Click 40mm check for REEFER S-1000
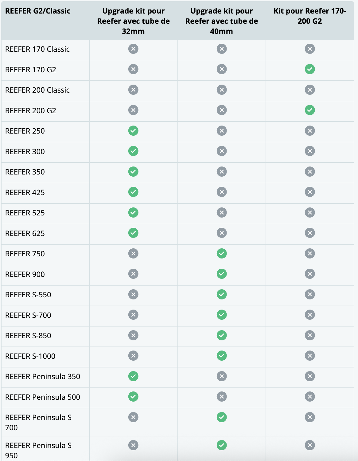This screenshot has height=461, width=358. pos(221,356)
